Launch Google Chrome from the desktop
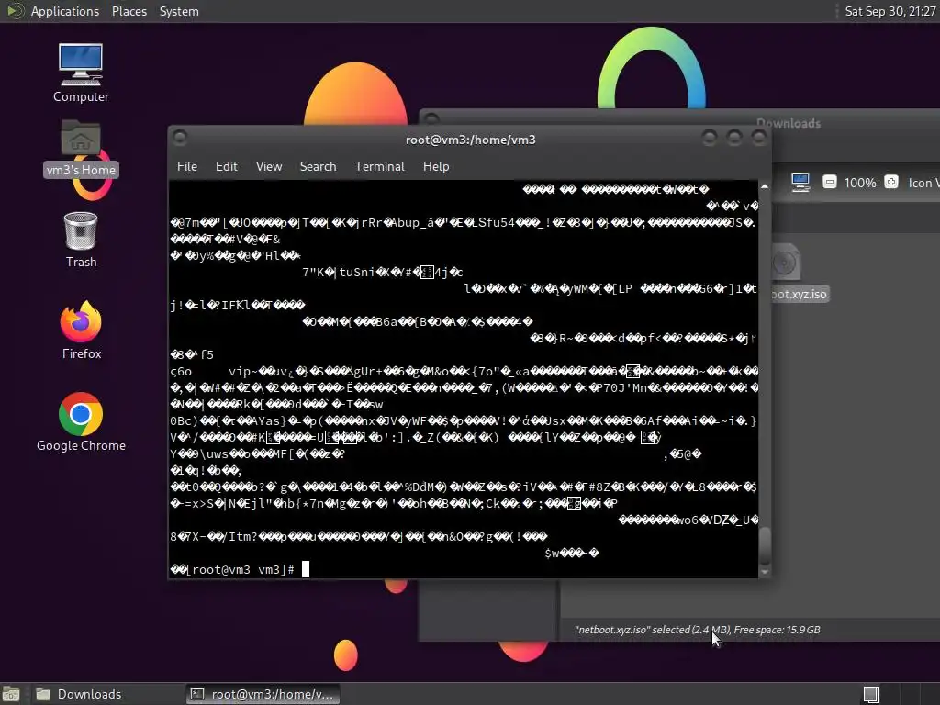Viewport: 940px width, 705px height. click(81, 422)
